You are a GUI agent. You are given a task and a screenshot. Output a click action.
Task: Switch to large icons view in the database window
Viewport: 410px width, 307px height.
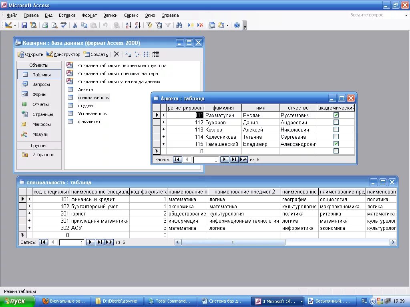click(128, 54)
